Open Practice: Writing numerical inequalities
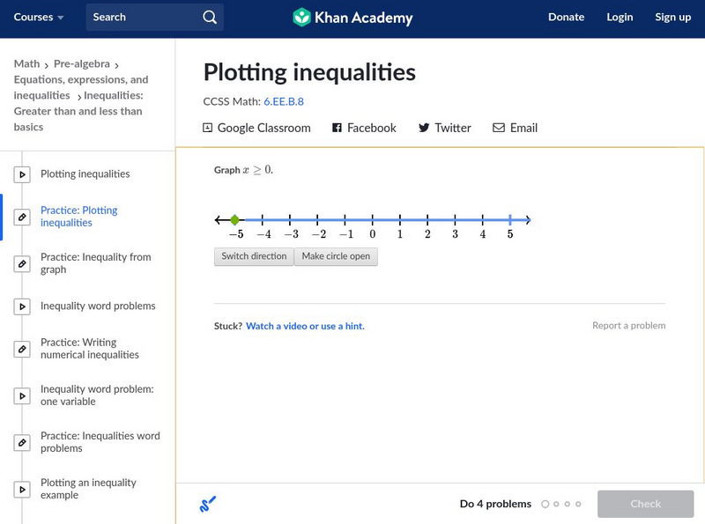Image resolution: width=705 pixels, height=524 pixels. 90,349
